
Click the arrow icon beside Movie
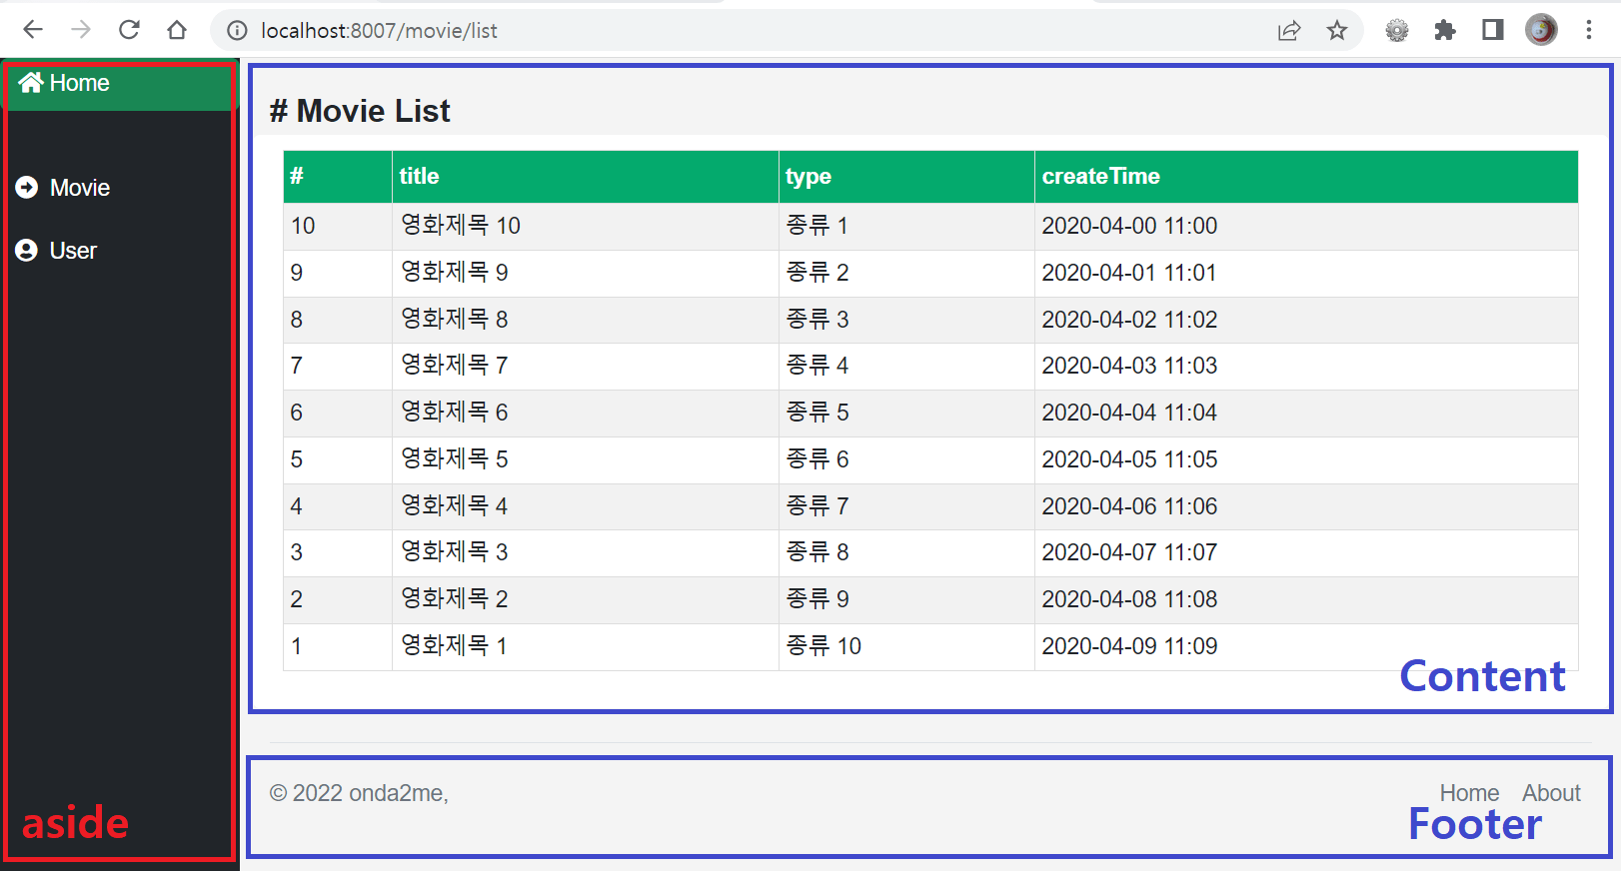click(x=27, y=187)
